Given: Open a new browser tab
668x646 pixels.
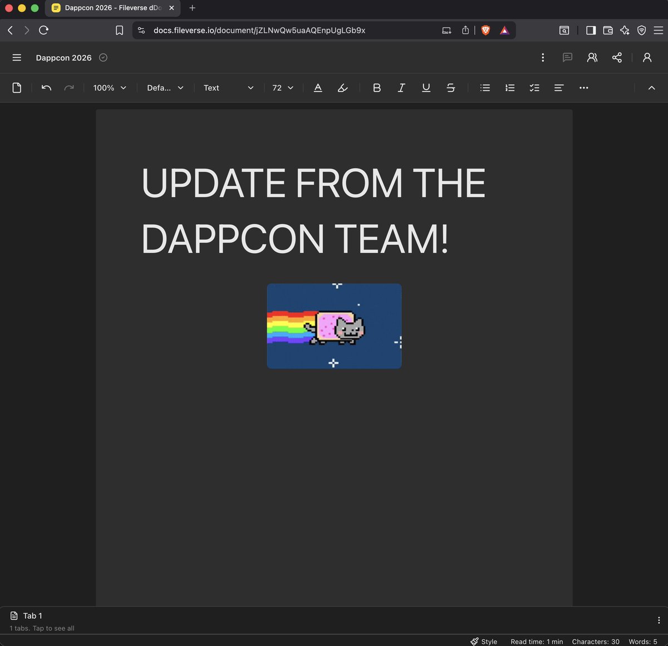Looking at the screenshot, I should [192, 8].
